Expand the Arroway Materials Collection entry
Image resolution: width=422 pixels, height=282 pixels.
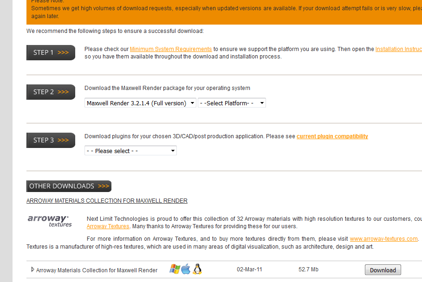pyautogui.click(x=32, y=269)
